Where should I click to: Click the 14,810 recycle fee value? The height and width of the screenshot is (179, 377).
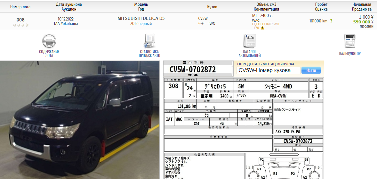[263, 124]
